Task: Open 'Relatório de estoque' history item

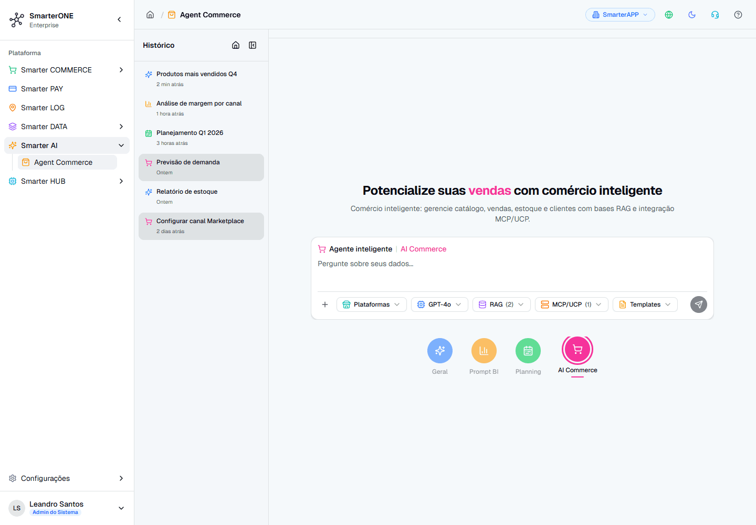Action: (x=201, y=196)
